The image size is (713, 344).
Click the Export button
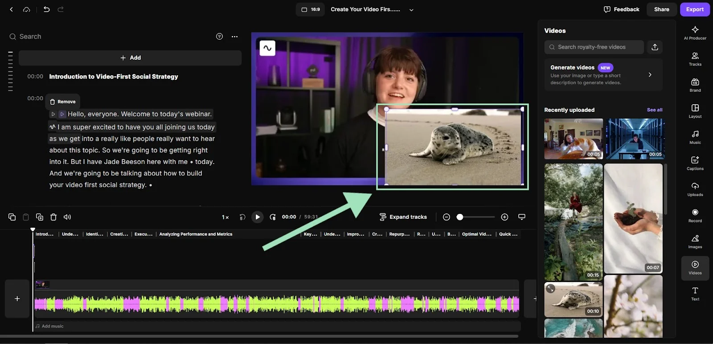pos(694,9)
